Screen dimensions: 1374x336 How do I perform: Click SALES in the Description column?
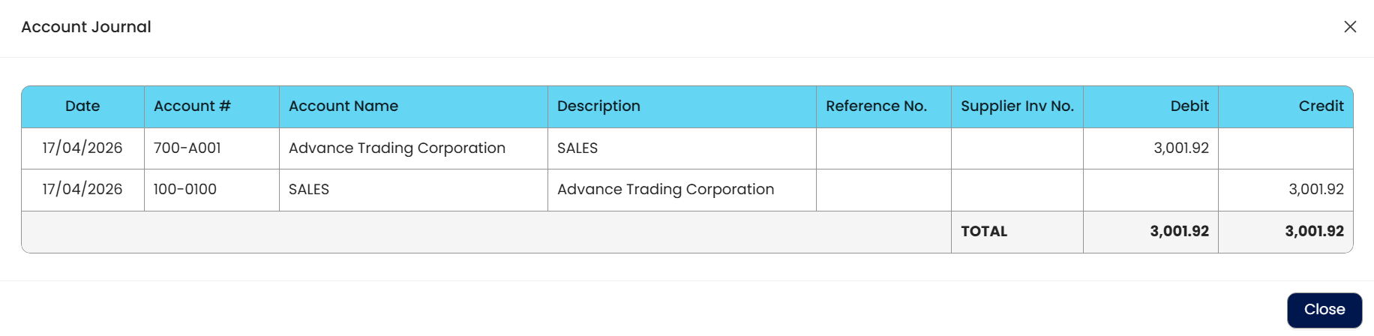click(577, 148)
